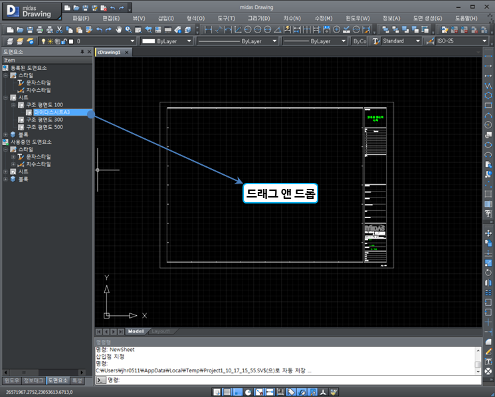Select the Ellipse tool in right toolbar
Image resolution: width=495 pixels, height=397 pixels.
click(488, 145)
